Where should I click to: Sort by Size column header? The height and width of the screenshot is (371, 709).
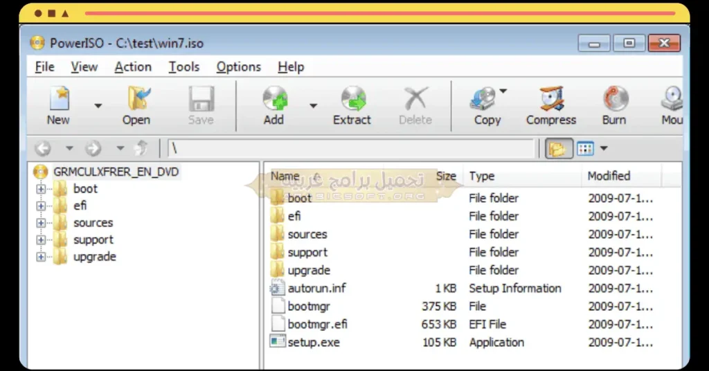point(446,177)
